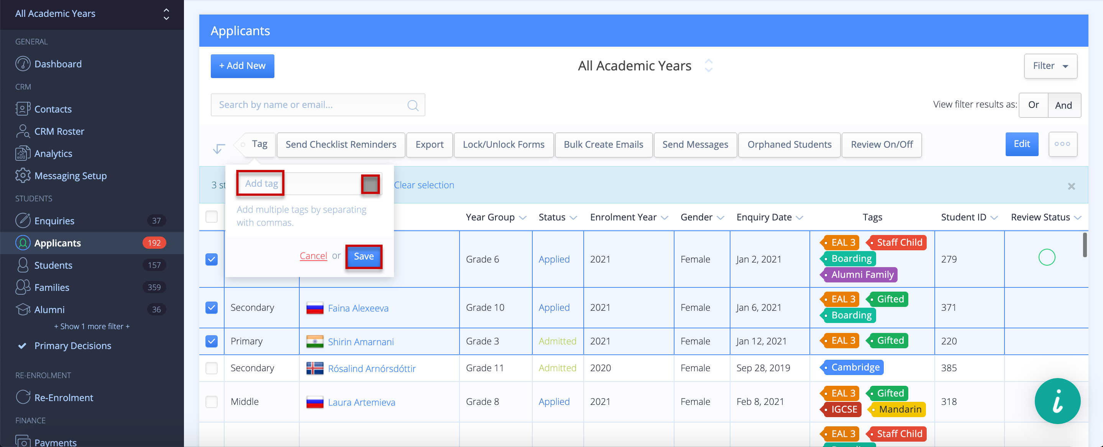Click the applicants table vertical scrollbar
This screenshot has width=1103, height=447.
pos(1085,245)
